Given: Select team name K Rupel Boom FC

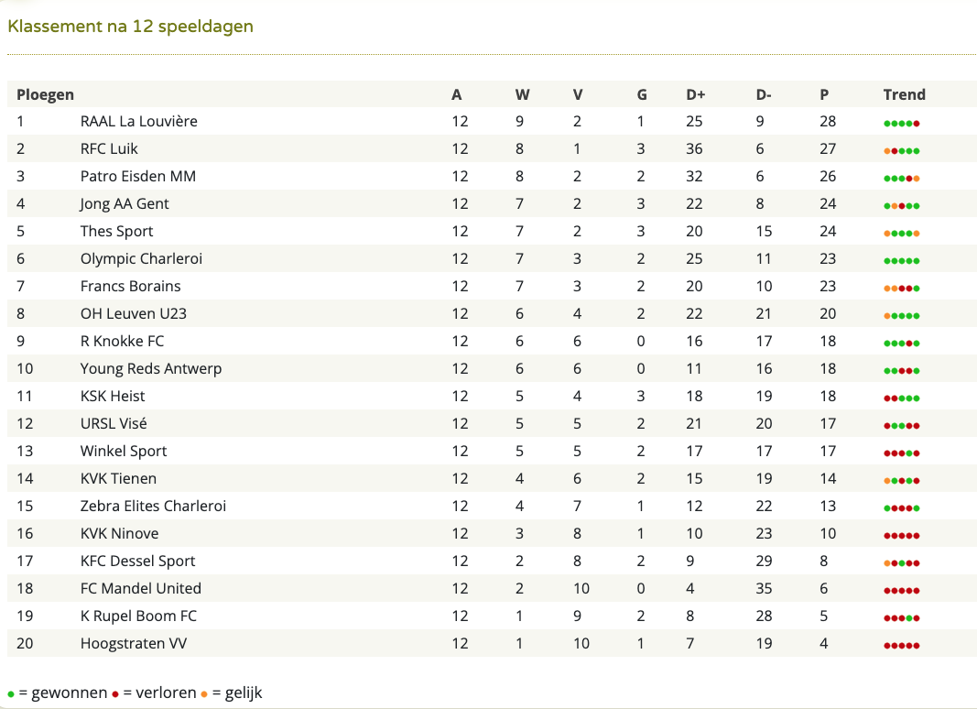Looking at the screenshot, I should 138,616.
